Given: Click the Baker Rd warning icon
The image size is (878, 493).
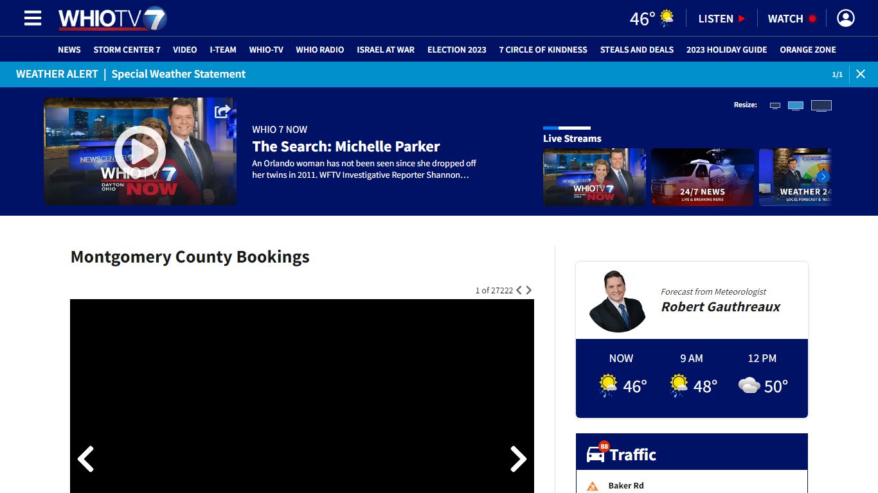Looking at the screenshot, I should pyautogui.click(x=593, y=487).
